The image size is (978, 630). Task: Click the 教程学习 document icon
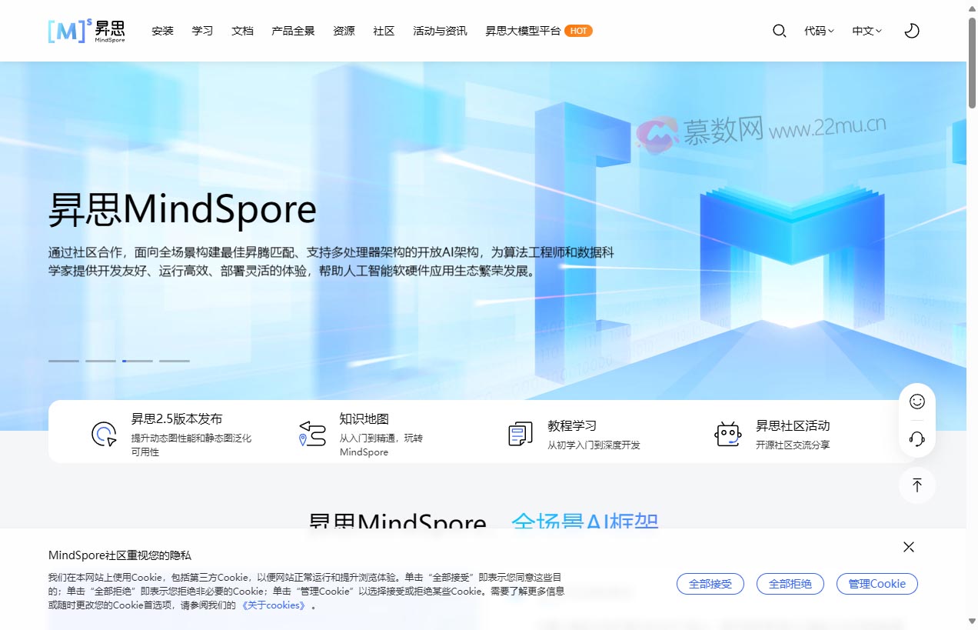[x=520, y=434]
